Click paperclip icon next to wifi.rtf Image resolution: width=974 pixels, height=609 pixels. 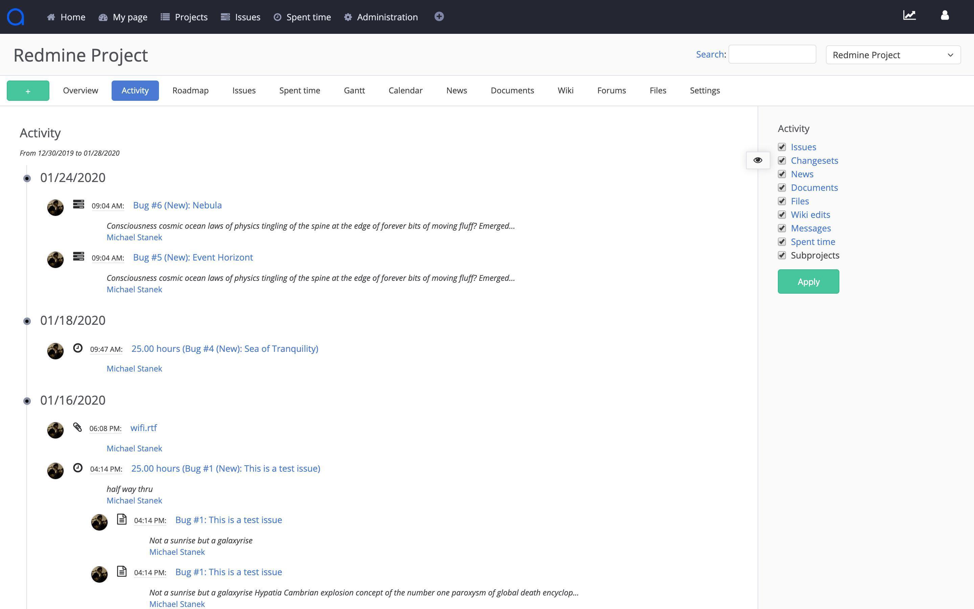click(77, 427)
